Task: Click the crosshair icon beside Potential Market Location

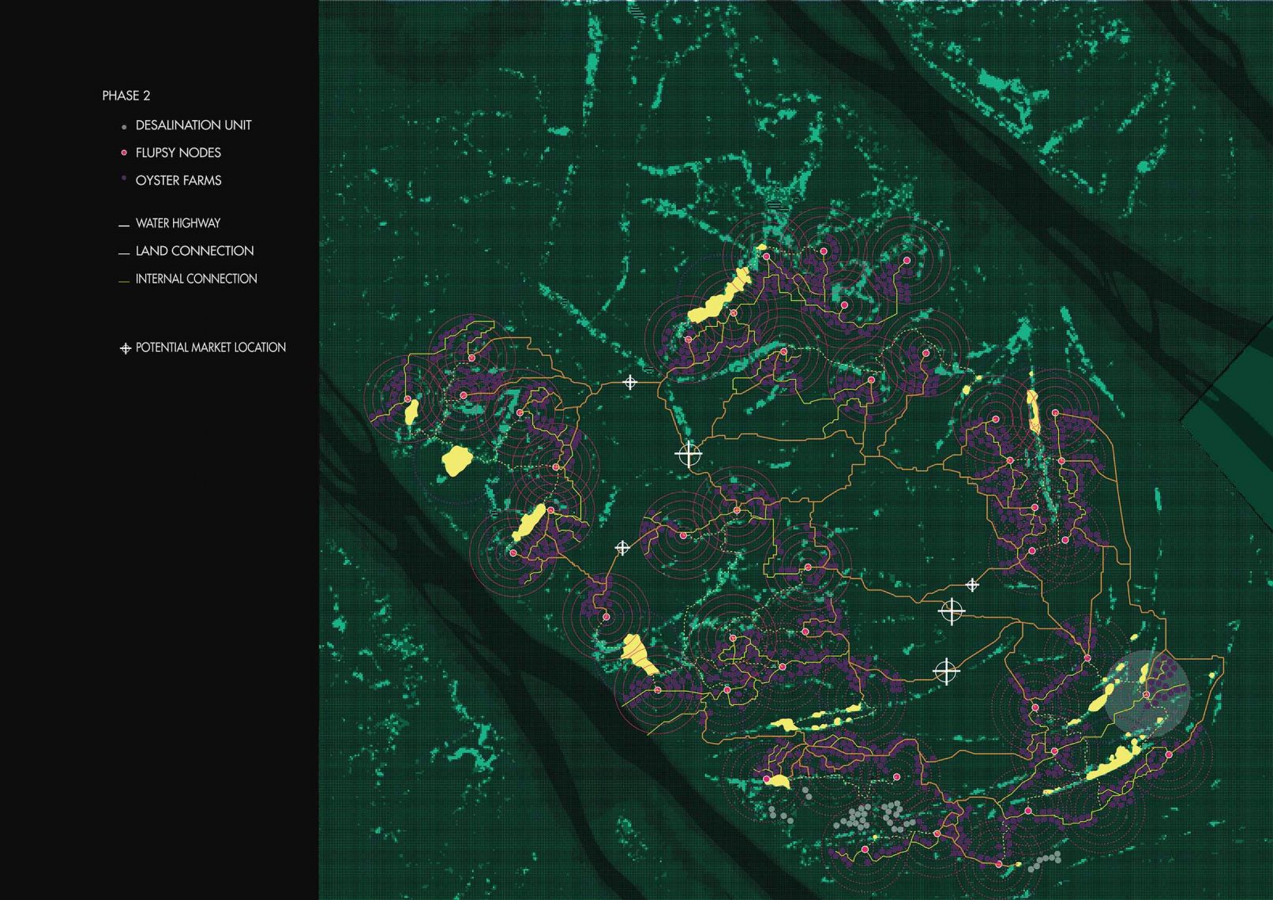Action: 125,348
